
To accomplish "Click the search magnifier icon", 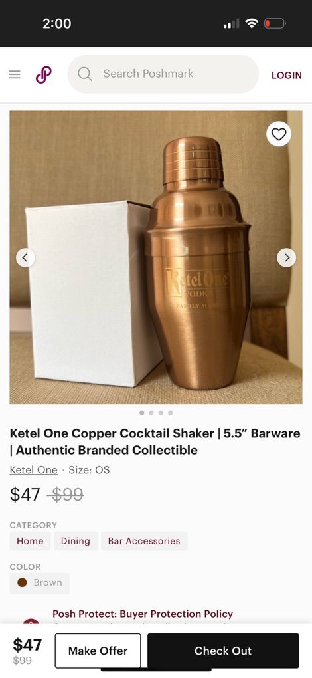I will (85, 74).
